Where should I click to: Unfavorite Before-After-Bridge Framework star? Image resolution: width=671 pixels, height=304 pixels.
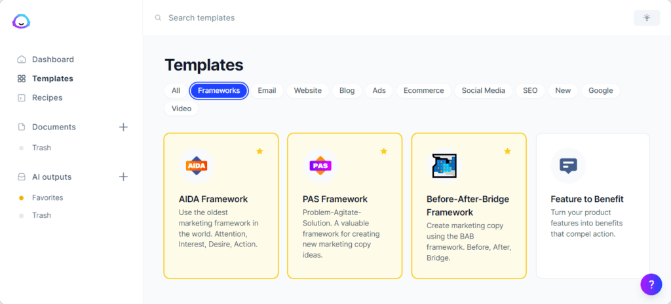[x=508, y=151]
